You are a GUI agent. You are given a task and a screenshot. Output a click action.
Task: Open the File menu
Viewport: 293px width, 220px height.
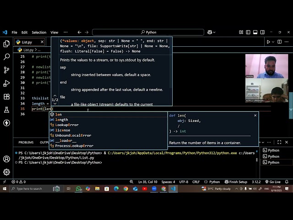(14, 33)
